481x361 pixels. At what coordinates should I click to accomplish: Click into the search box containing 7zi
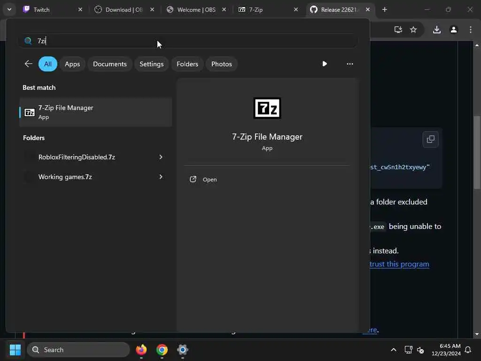(188, 41)
